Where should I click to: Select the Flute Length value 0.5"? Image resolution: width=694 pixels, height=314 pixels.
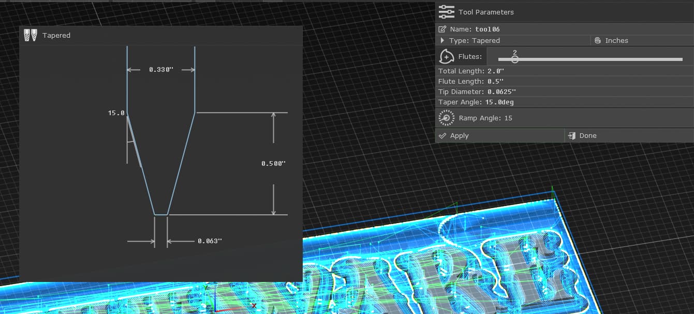point(495,82)
